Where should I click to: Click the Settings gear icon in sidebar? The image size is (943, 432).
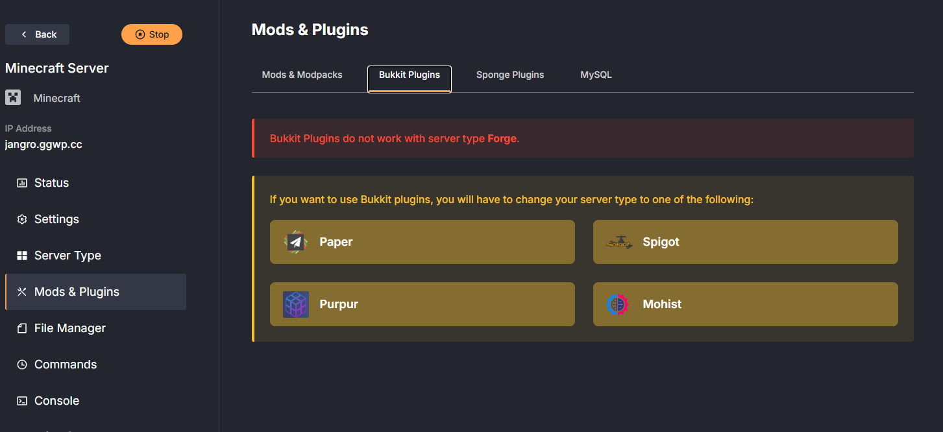pos(21,219)
